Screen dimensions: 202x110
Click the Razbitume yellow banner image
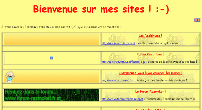[x=51, y=39]
